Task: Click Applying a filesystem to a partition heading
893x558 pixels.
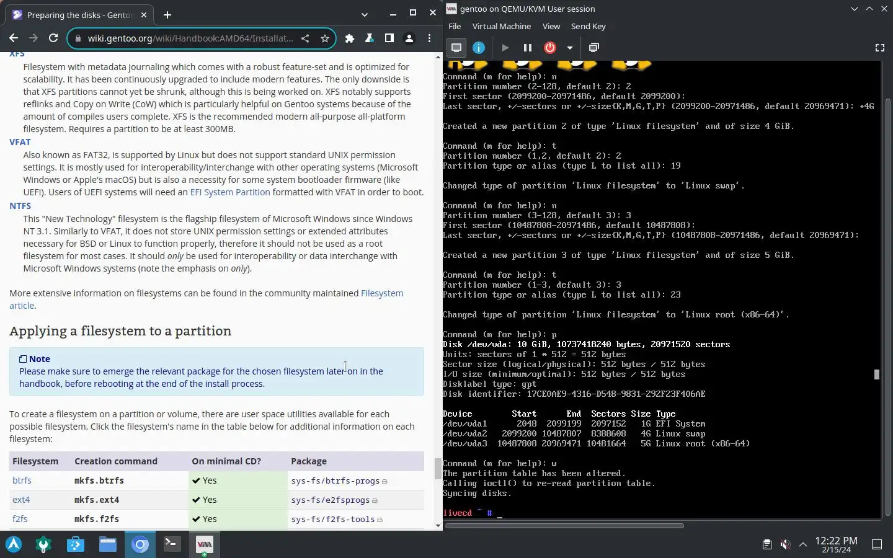Action: (x=120, y=331)
